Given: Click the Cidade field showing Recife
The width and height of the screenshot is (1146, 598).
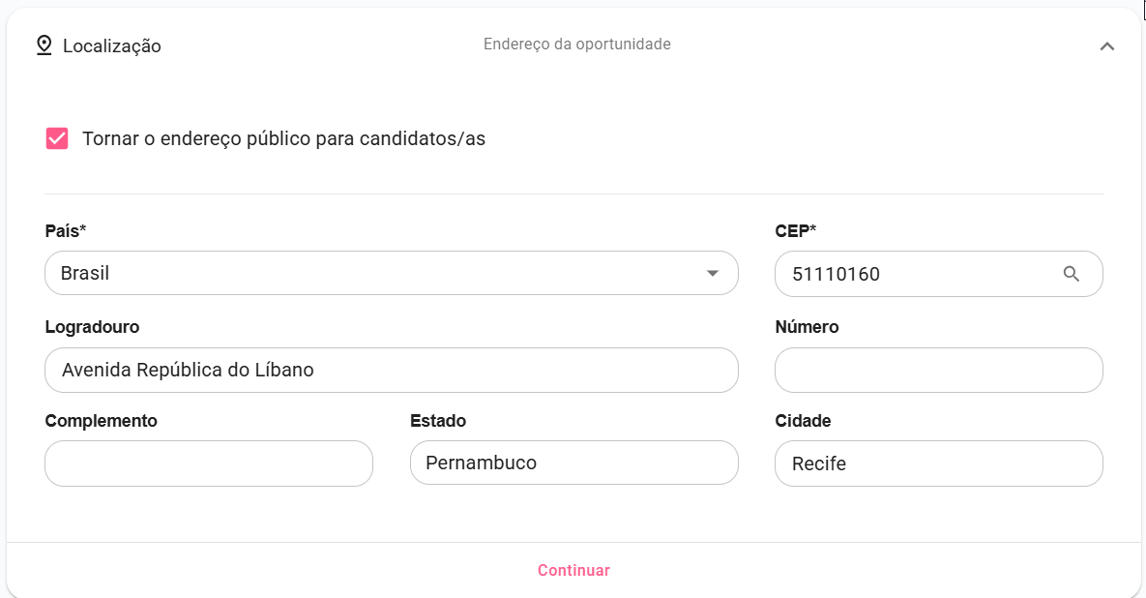Looking at the screenshot, I should click(938, 463).
